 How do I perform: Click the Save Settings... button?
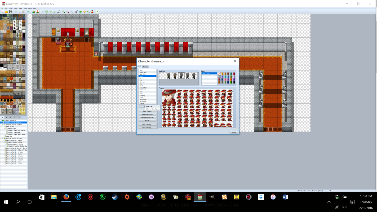(147, 125)
